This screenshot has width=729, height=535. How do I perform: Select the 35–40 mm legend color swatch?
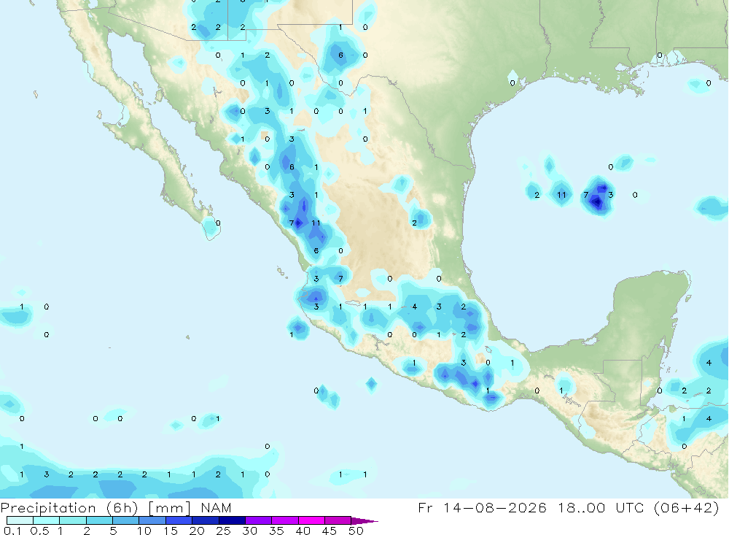[285, 520]
